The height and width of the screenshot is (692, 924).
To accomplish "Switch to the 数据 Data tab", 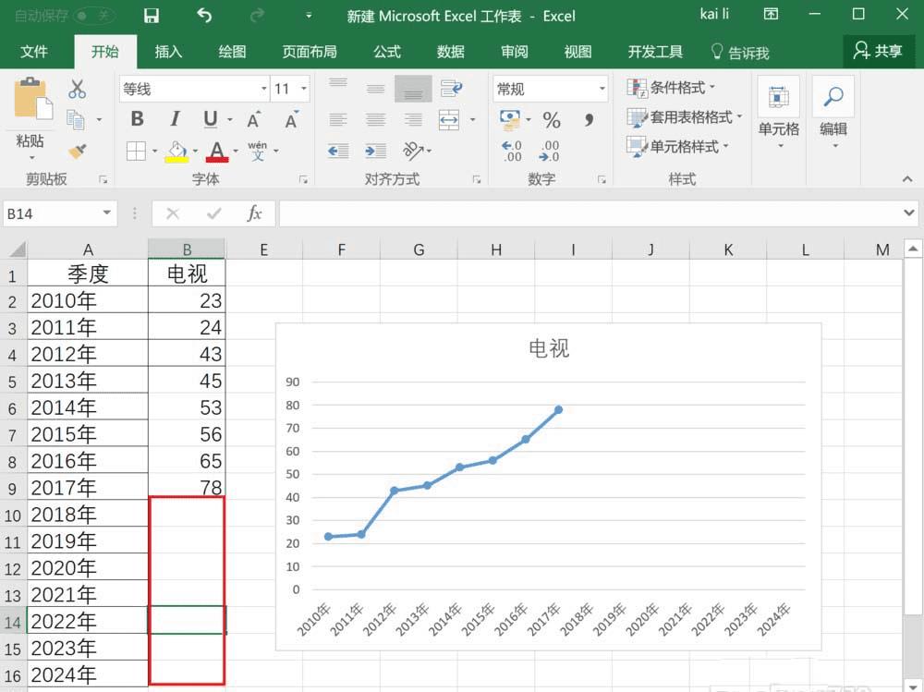I will (451, 52).
